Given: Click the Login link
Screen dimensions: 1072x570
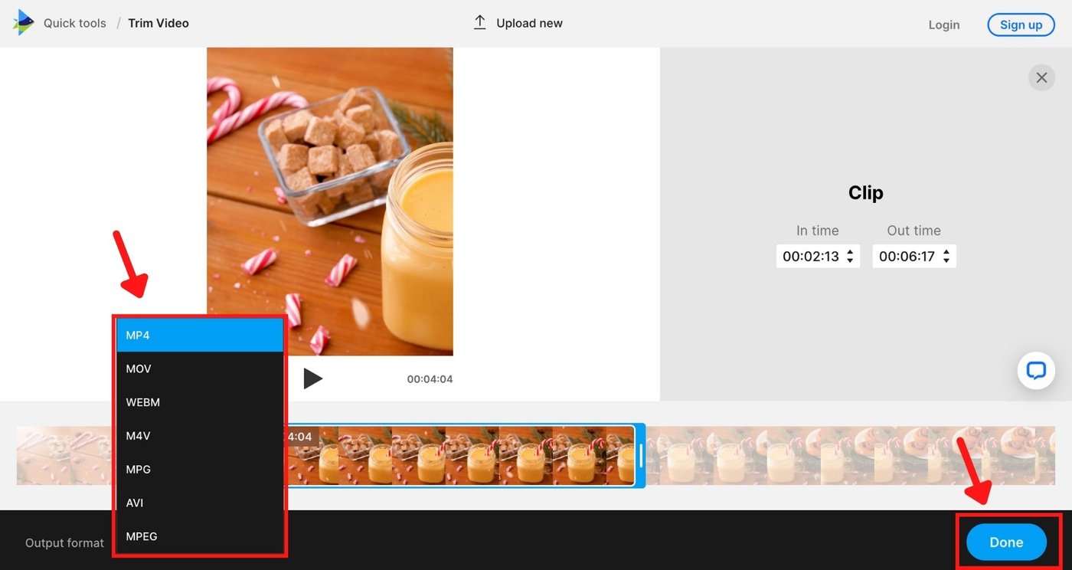Looking at the screenshot, I should (943, 25).
